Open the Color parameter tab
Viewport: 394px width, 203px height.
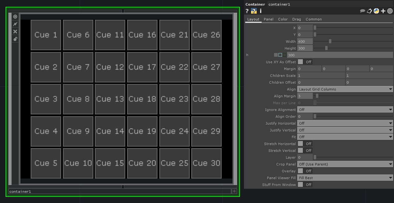283,19
